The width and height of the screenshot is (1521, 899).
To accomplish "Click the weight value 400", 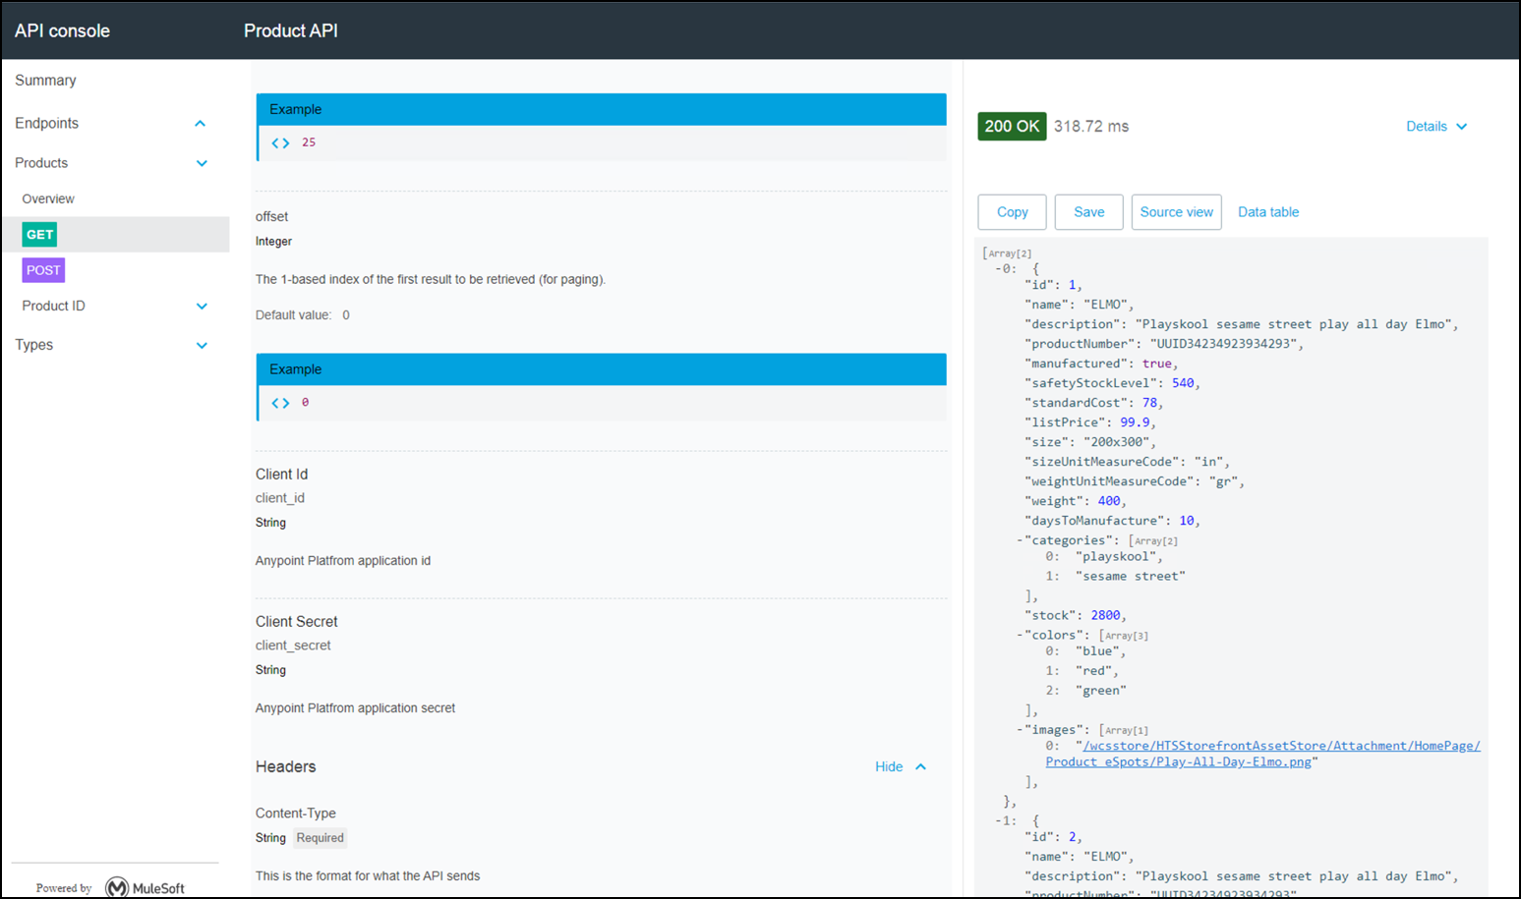I will (1109, 501).
